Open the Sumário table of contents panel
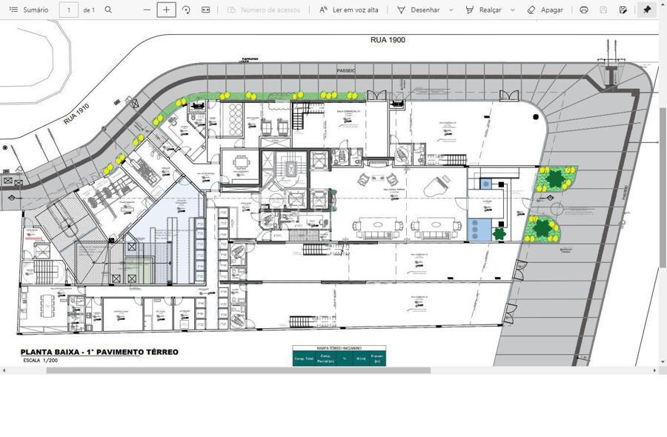Screen dimensions: 667x437 click(28, 10)
